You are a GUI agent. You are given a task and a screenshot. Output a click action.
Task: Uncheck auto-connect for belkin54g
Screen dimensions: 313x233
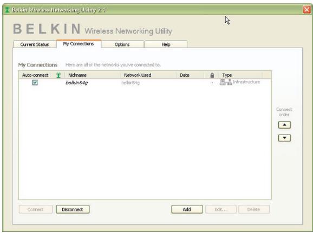pyautogui.click(x=35, y=83)
